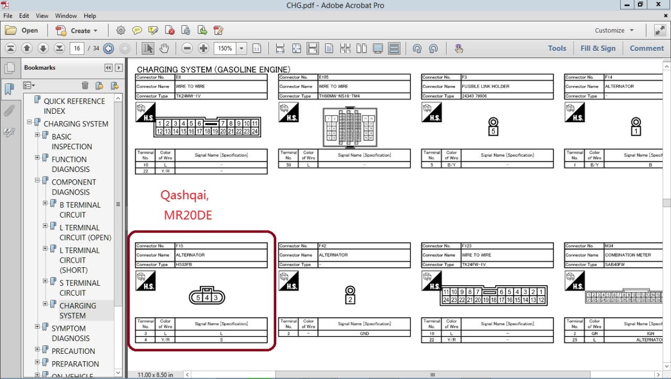
Task: Open the Fill & Sign pane
Action: click(598, 48)
